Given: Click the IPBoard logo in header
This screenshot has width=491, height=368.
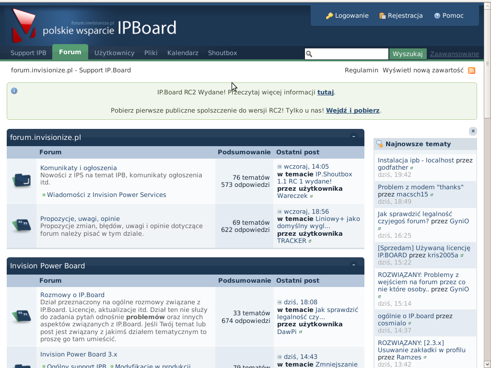Looking at the screenshot, I should pos(94,28).
